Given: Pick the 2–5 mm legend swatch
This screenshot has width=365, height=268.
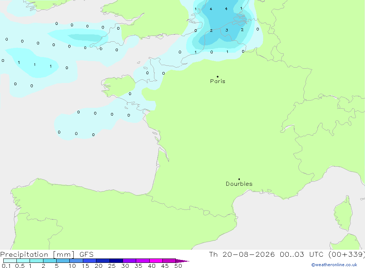Looking at the screenshot, I should click(50, 261).
